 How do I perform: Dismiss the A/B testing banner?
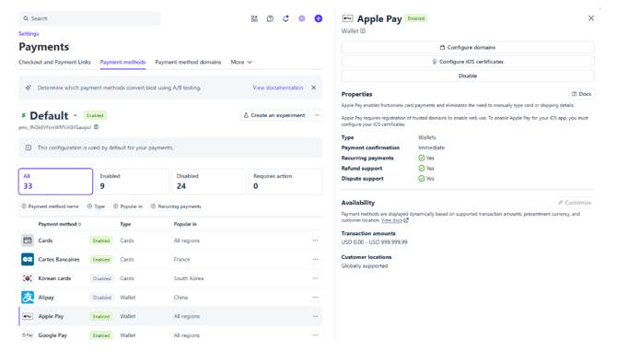click(x=314, y=88)
